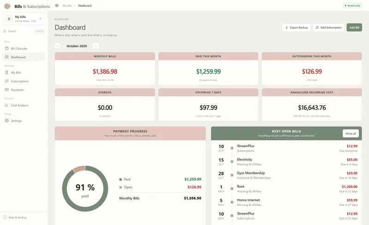Click the StreamPlus bill due 10 Nov
Viewport: 369px width, 225px height.
pyautogui.click(x=286, y=216)
